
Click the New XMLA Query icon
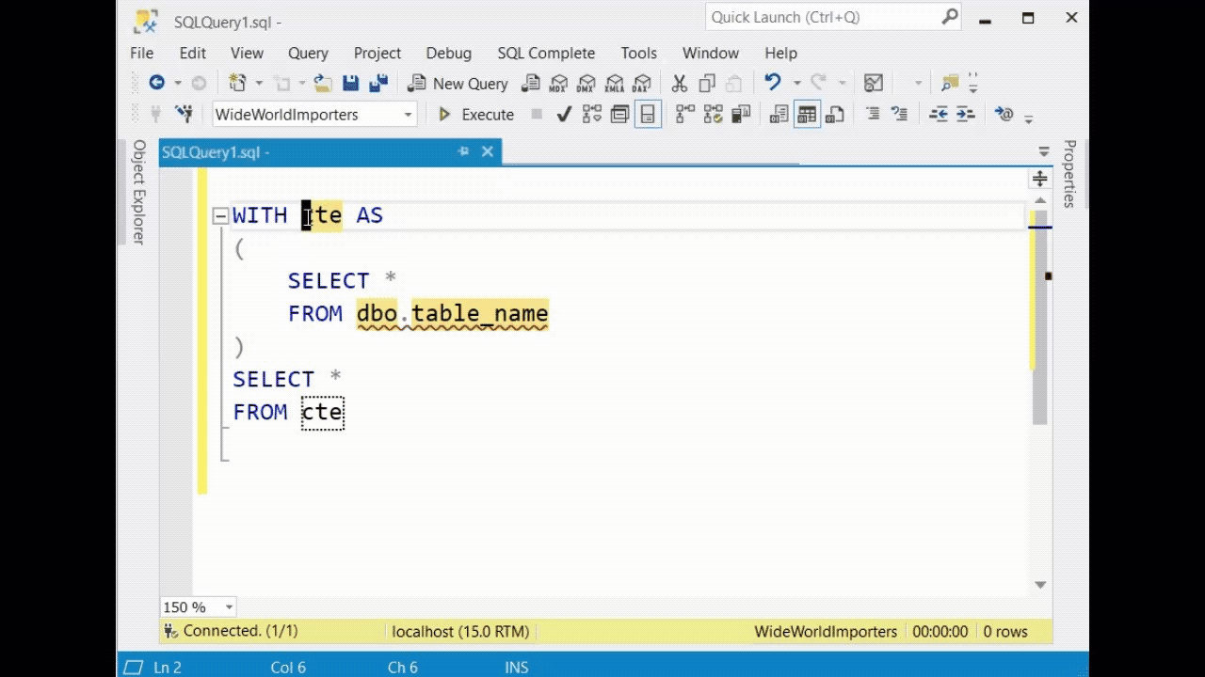614,83
